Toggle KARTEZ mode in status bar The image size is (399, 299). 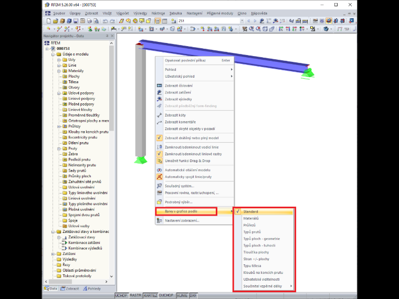tap(150, 295)
